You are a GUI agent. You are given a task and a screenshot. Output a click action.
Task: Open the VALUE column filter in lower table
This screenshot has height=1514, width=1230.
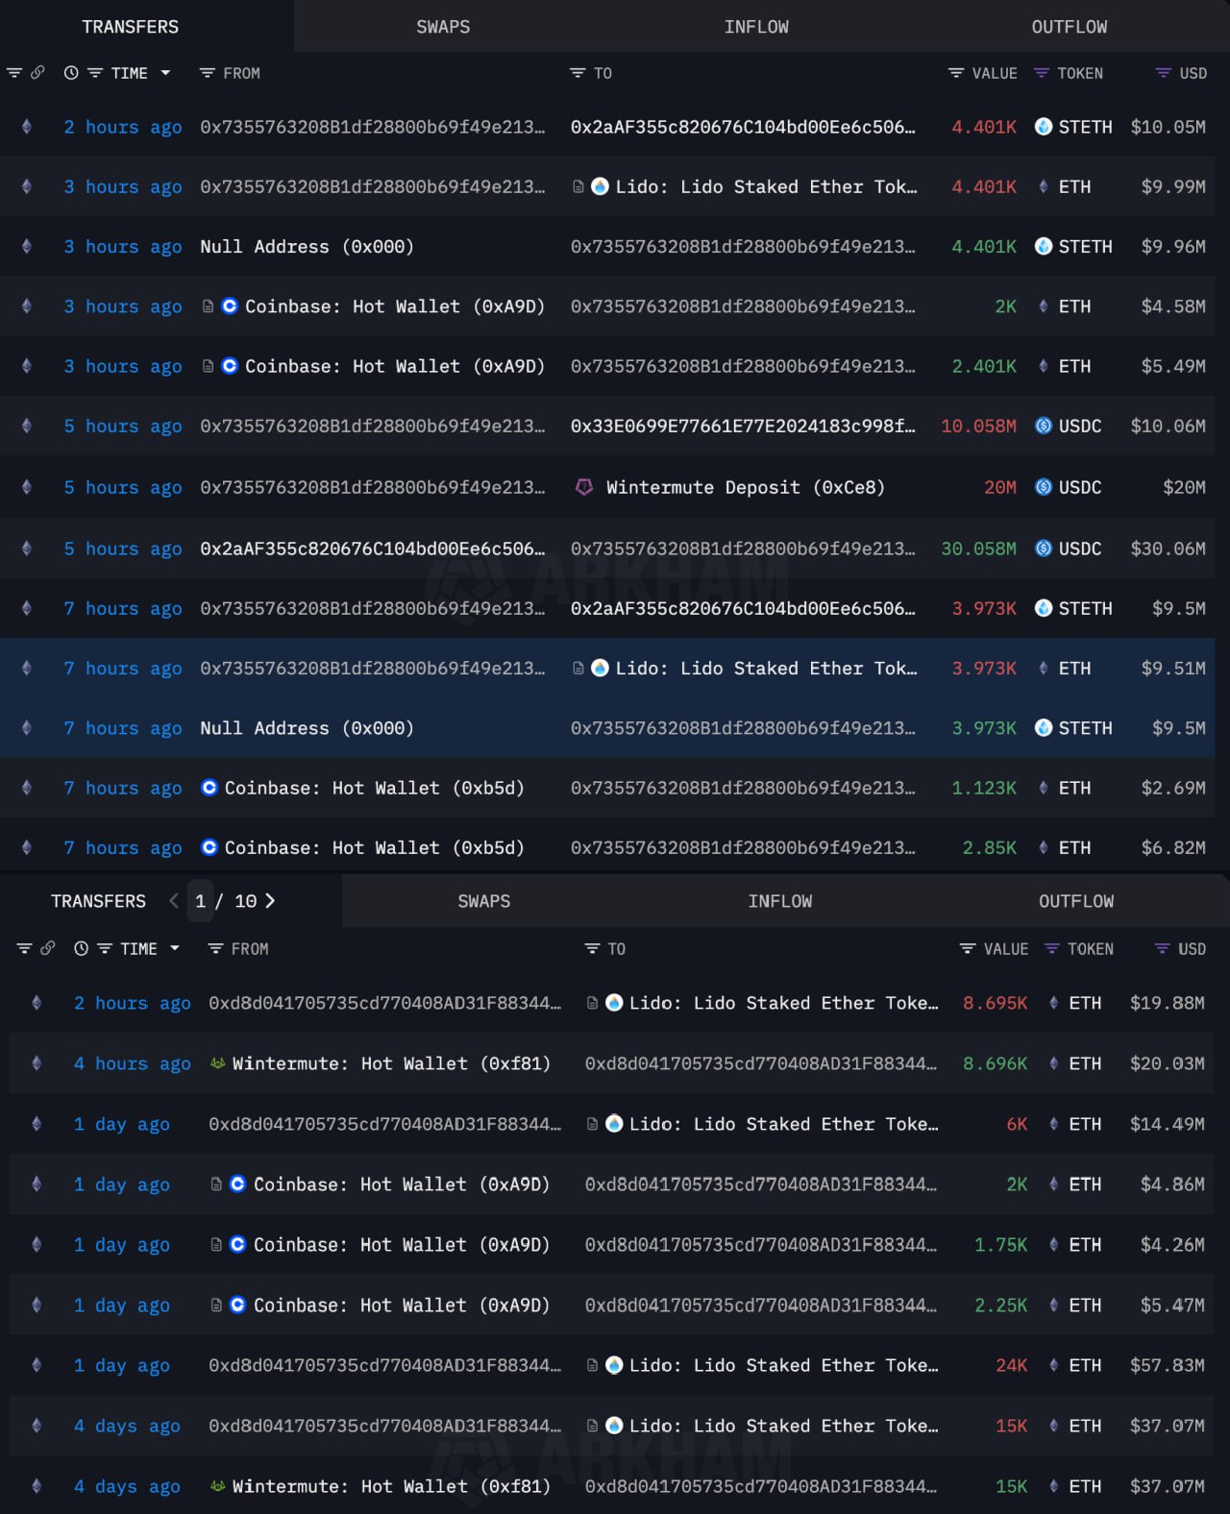coord(968,948)
